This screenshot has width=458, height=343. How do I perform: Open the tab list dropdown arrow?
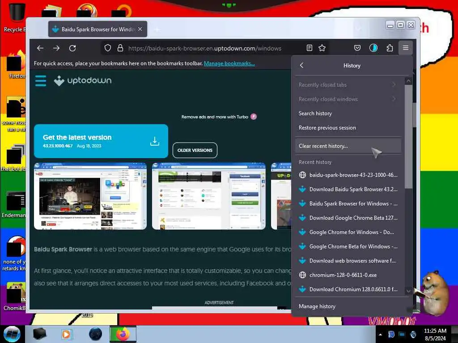(x=358, y=29)
